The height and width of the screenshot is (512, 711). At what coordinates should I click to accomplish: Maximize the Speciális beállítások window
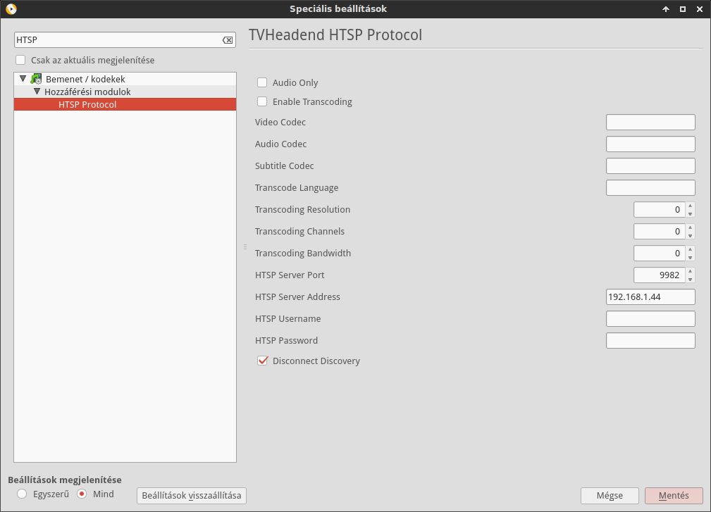coord(682,9)
